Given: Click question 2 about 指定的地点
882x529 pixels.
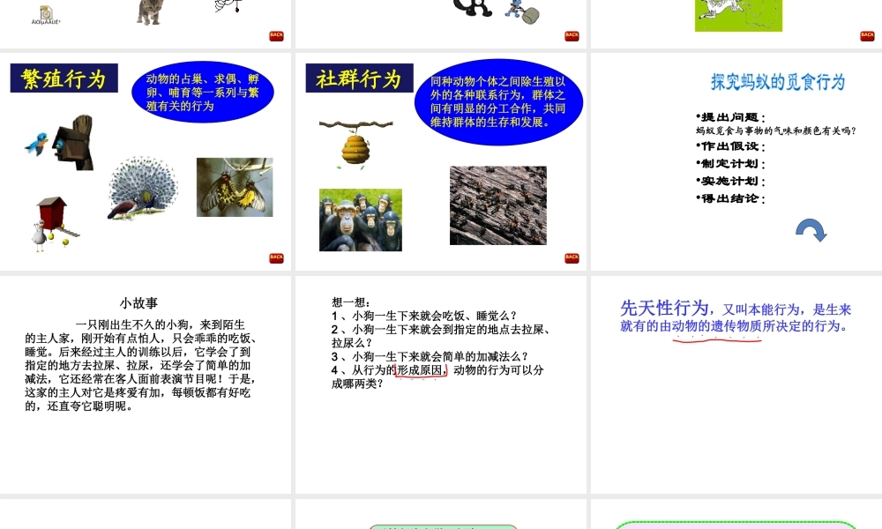Looking at the screenshot, I should pyautogui.click(x=440, y=336).
